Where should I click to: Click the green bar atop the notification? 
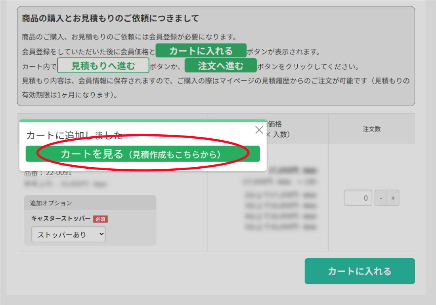tap(143, 120)
